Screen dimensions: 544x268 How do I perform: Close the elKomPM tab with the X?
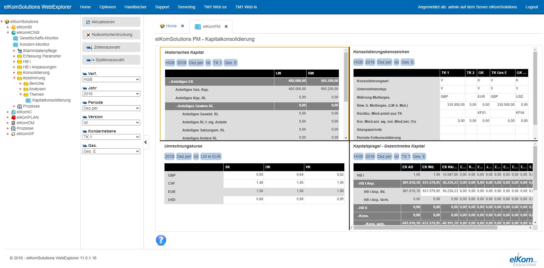pyautogui.click(x=226, y=26)
